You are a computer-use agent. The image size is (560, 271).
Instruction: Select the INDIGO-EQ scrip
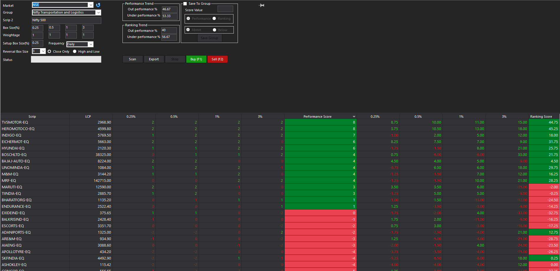11,135
